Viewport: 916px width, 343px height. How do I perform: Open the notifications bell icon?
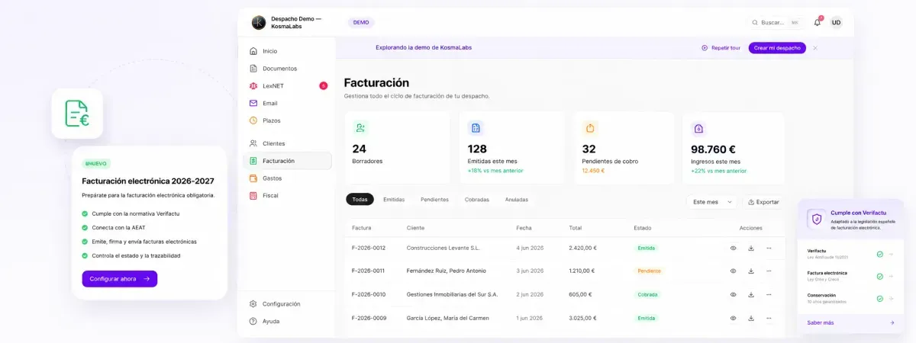click(817, 22)
